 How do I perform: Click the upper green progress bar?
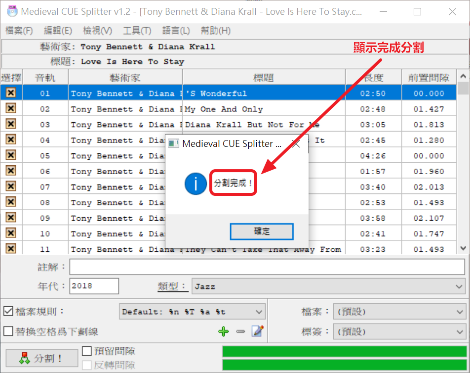pyautogui.click(x=345, y=351)
